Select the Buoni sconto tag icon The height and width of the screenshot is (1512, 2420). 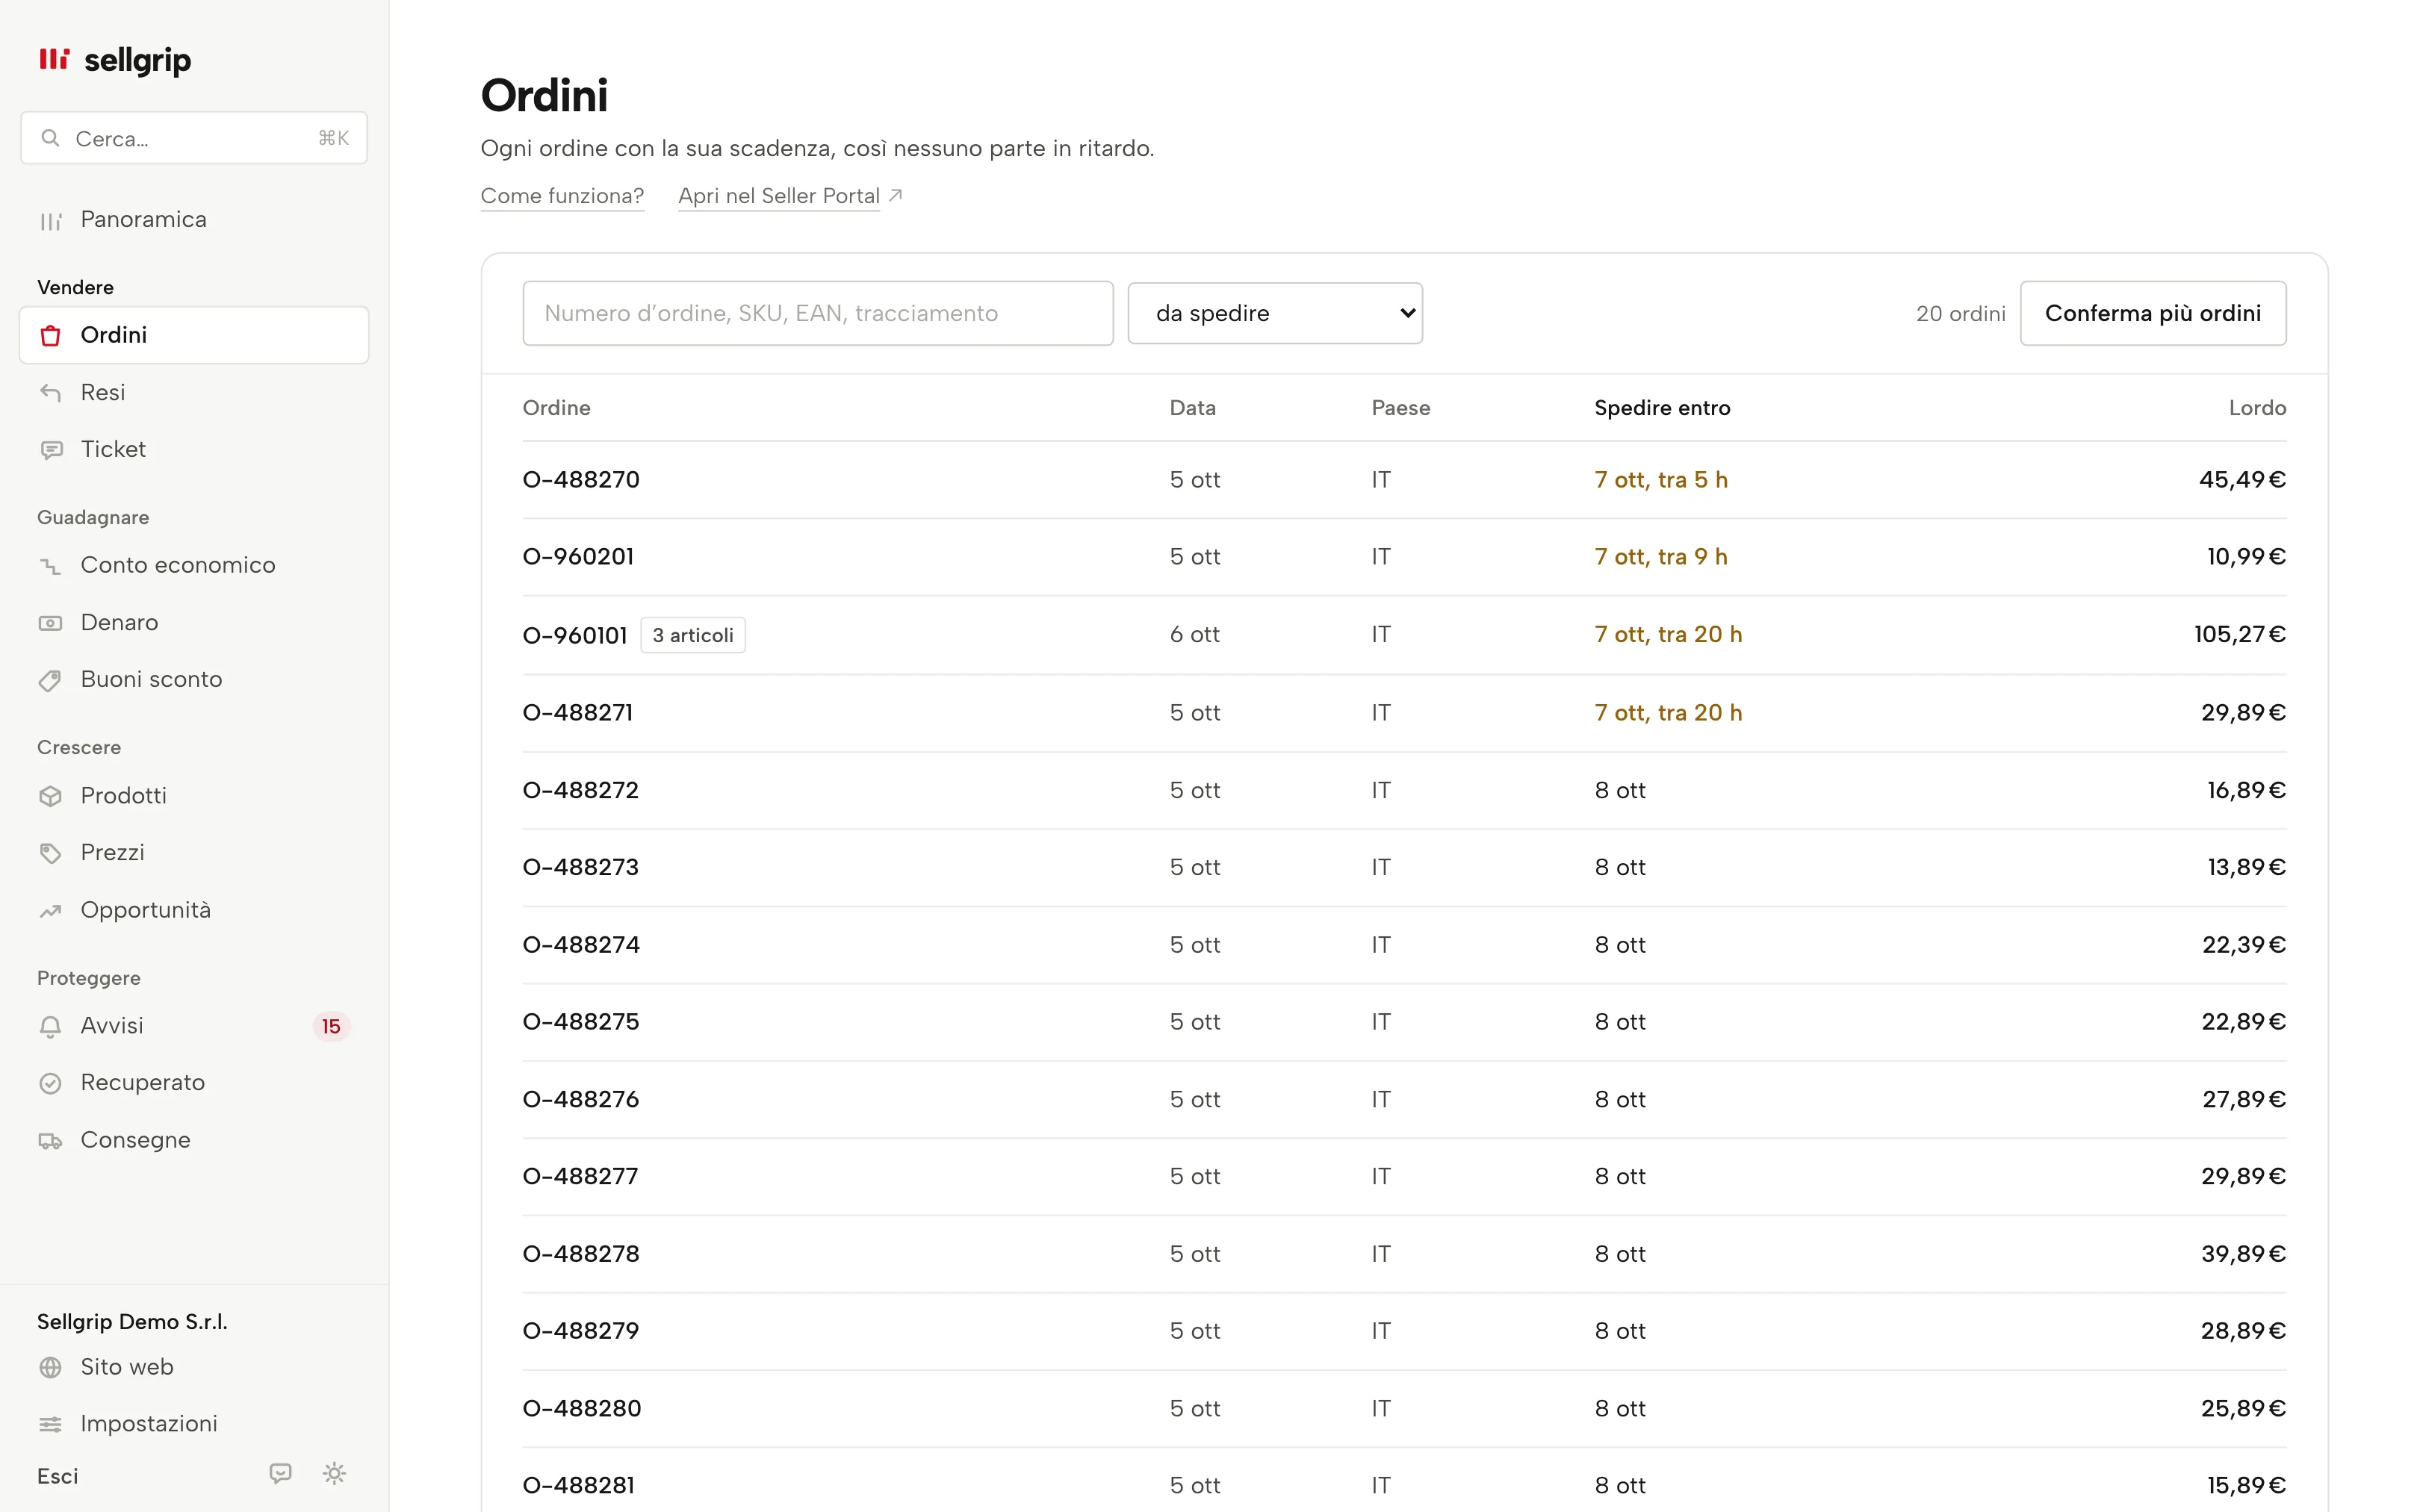(x=51, y=680)
